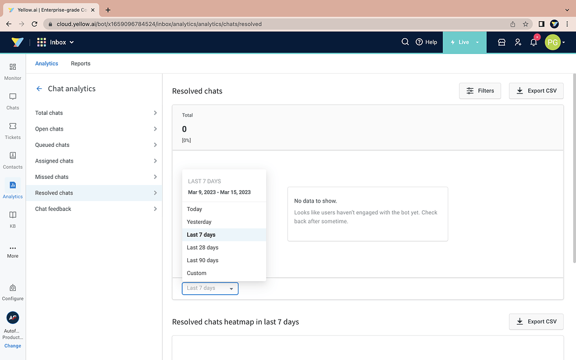Open the search icon in the top bar
The width and height of the screenshot is (576, 360).
[x=404, y=42]
